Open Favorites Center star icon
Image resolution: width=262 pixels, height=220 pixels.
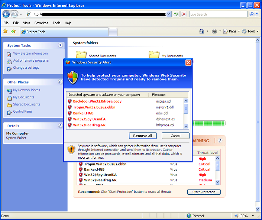tap(5, 32)
